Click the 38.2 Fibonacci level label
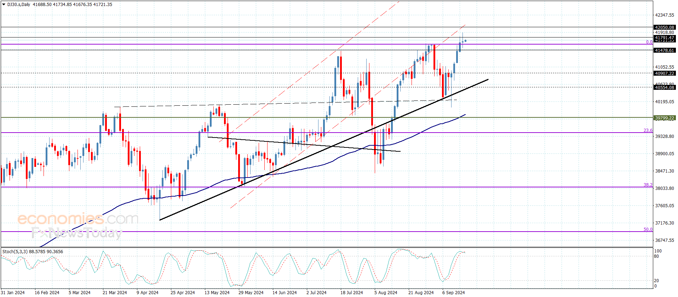 click(x=648, y=185)
